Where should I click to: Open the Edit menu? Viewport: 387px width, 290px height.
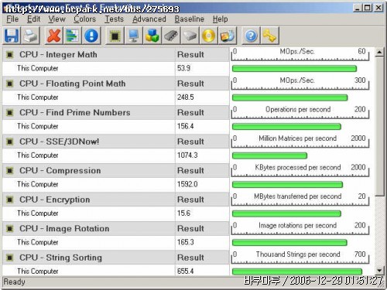pos(33,19)
